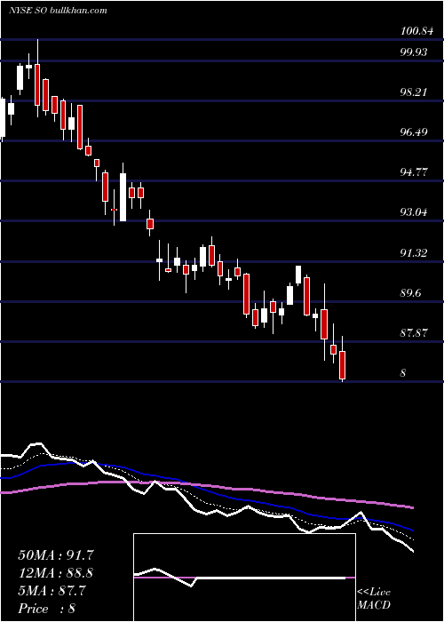444x622 pixels.
Task: Select the 100.84 price level label
Action: coord(416,31)
